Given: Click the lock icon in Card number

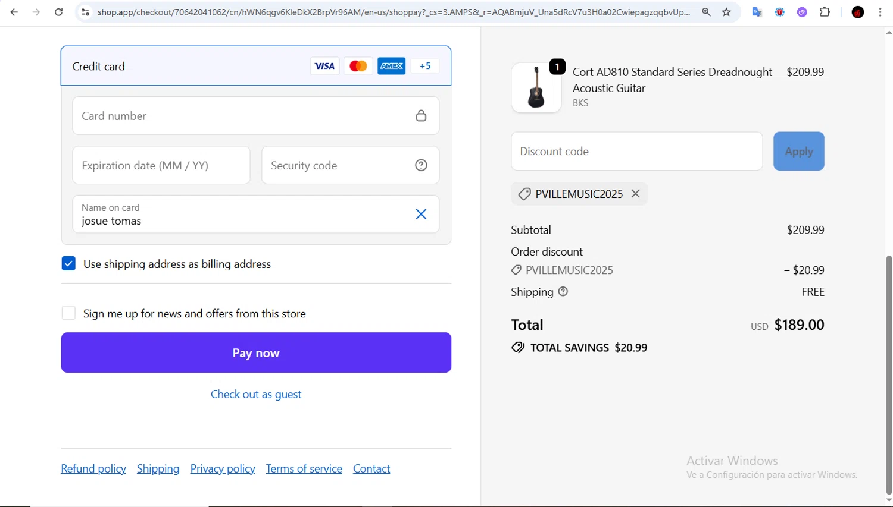Looking at the screenshot, I should click(x=421, y=116).
